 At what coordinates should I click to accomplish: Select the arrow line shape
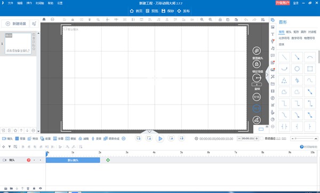[297, 58]
